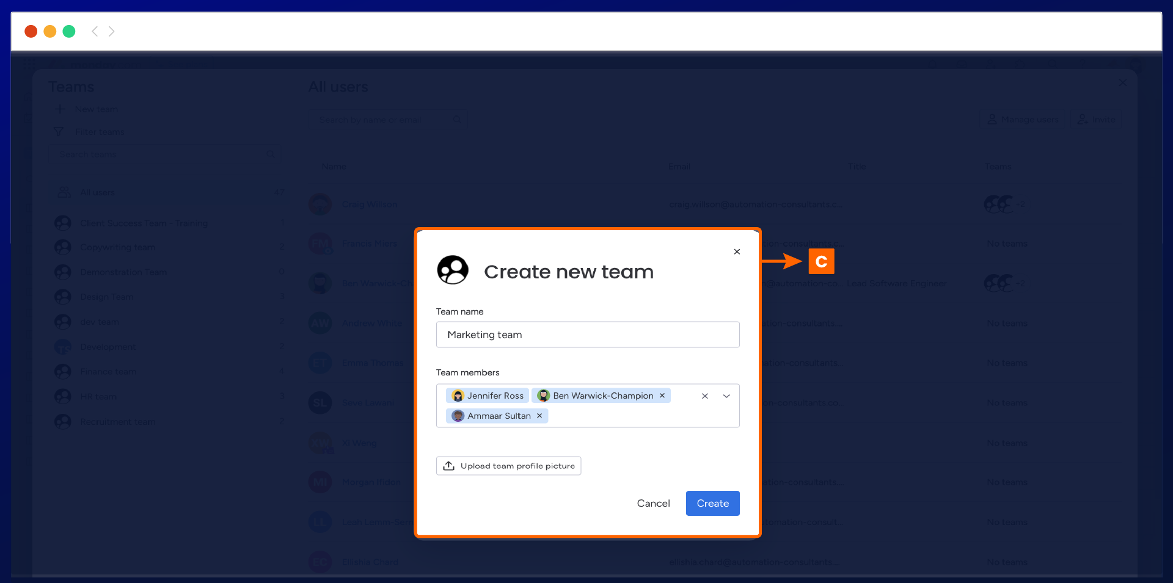Image resolution: width=1173 pixels, height=583 pixels.
Task: Click the team avatar icon in dialog header
Action: pyautogui.click(x=453, y=270)
